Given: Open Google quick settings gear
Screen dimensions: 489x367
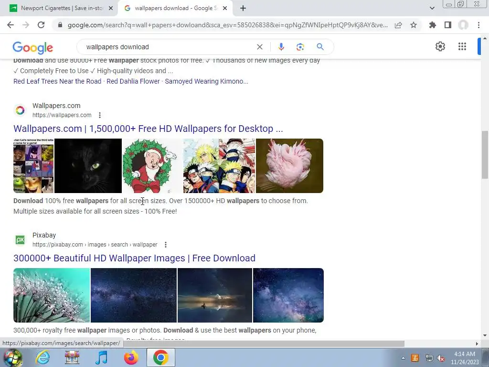Looking at the screenshot, I should point(440,46).
